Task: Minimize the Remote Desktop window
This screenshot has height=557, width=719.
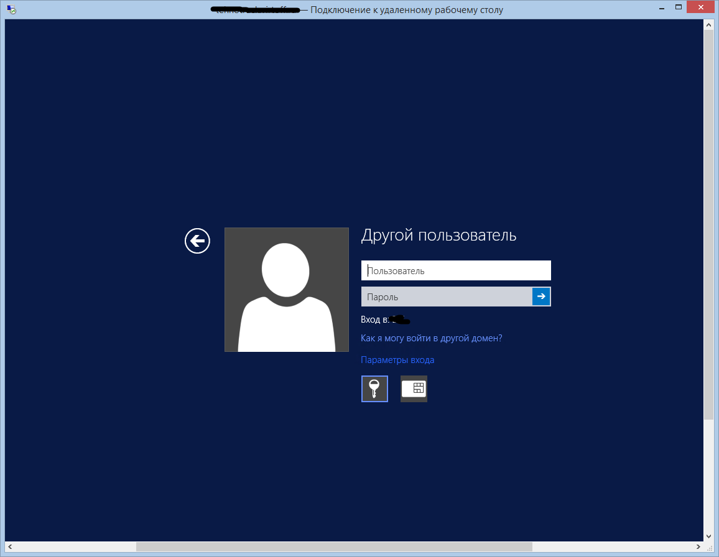Action: pyautogui.click(x=662, y=9)
